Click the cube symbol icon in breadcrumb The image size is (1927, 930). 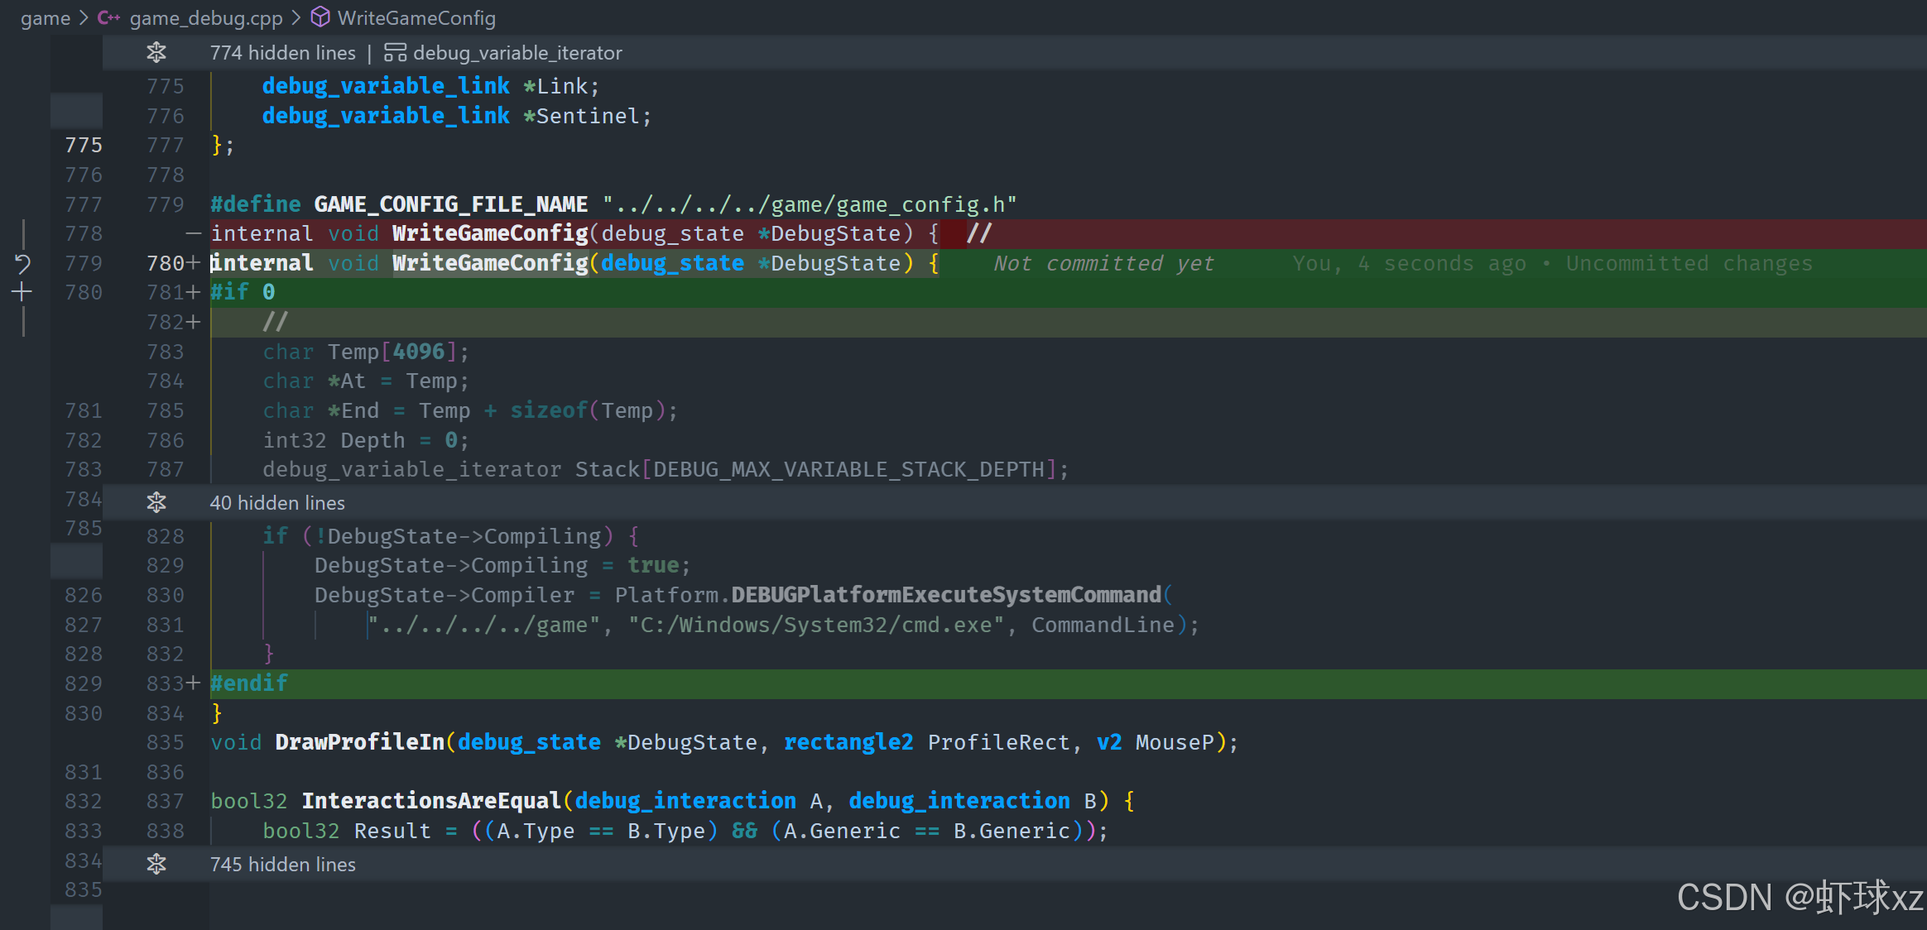[x=320, y=17]
